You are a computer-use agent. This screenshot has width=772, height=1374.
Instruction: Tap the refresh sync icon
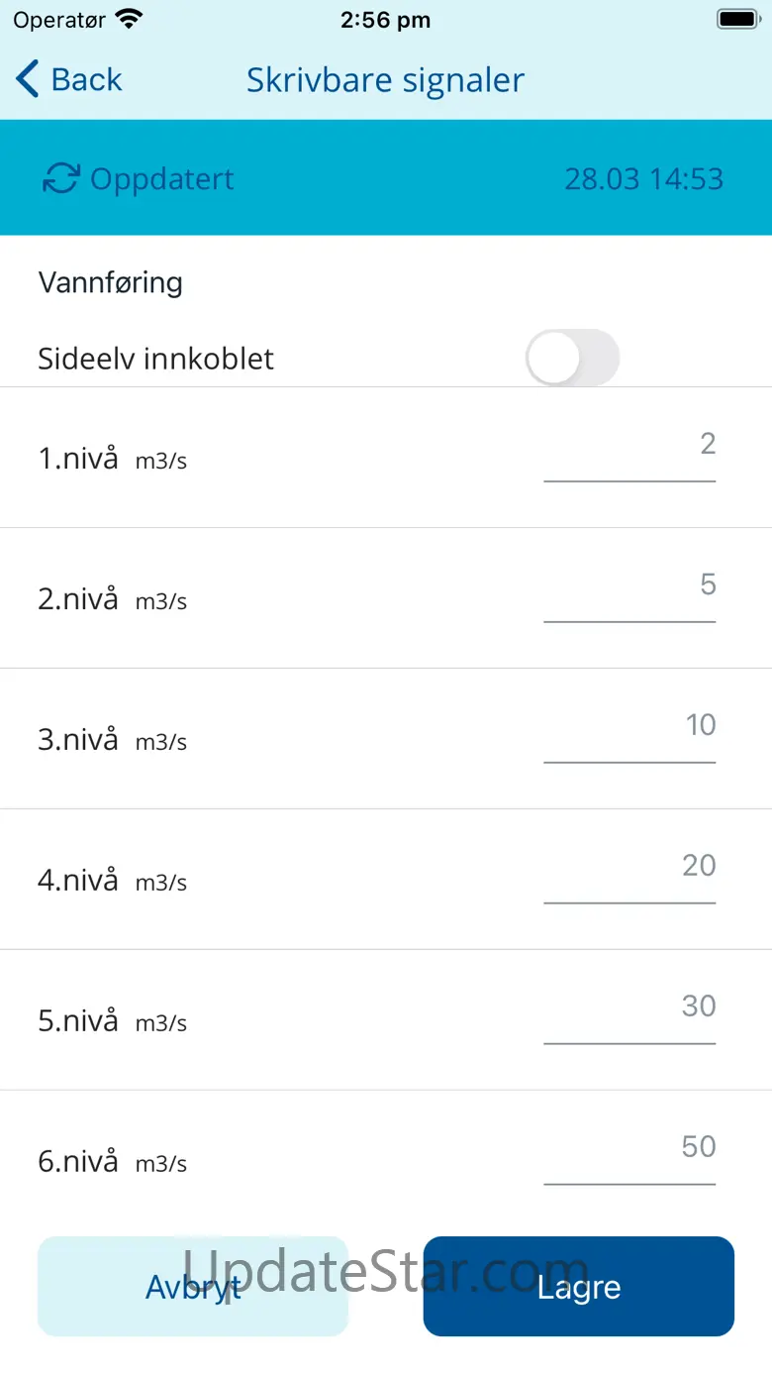60,179
